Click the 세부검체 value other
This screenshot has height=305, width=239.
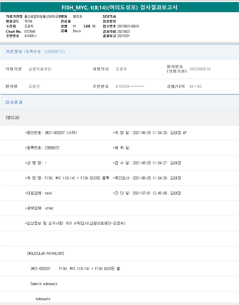point(49,208)
